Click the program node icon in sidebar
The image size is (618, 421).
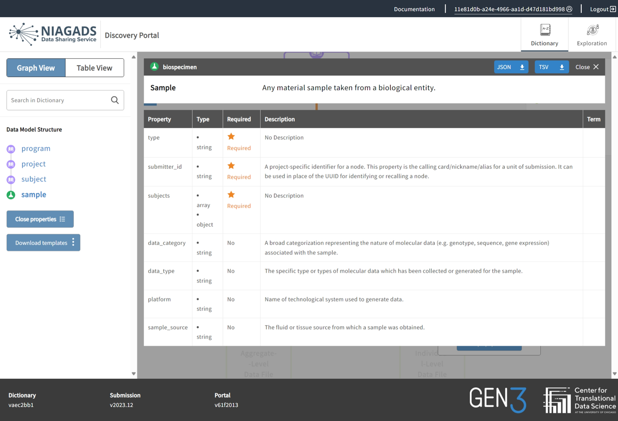tap(11, 149)
